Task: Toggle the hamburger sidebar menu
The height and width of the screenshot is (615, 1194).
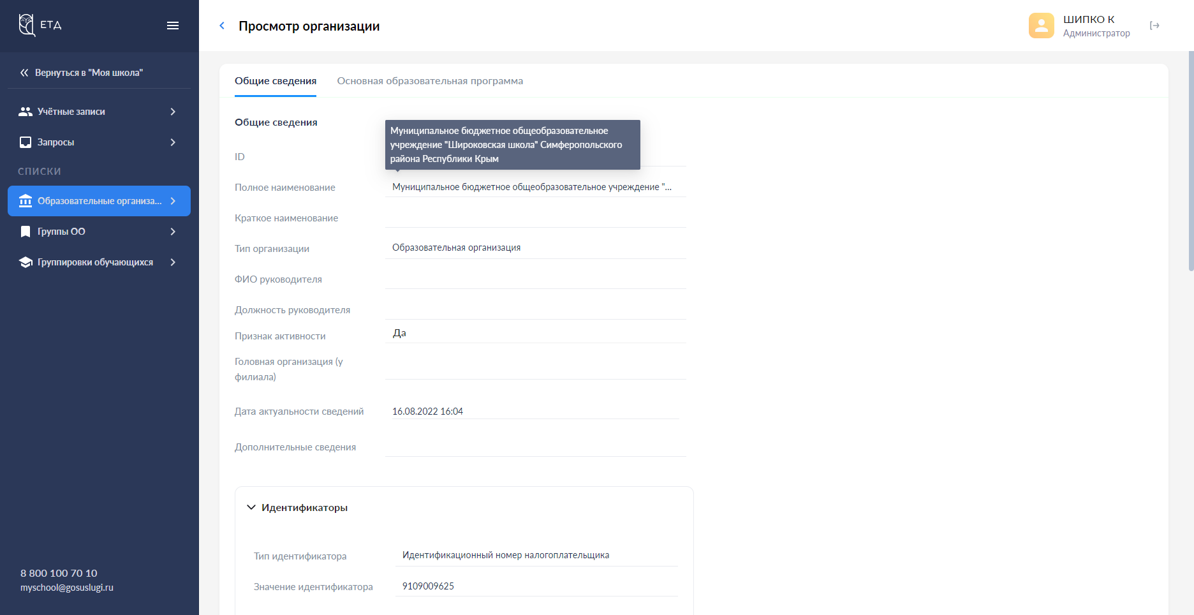Action: 173,26
